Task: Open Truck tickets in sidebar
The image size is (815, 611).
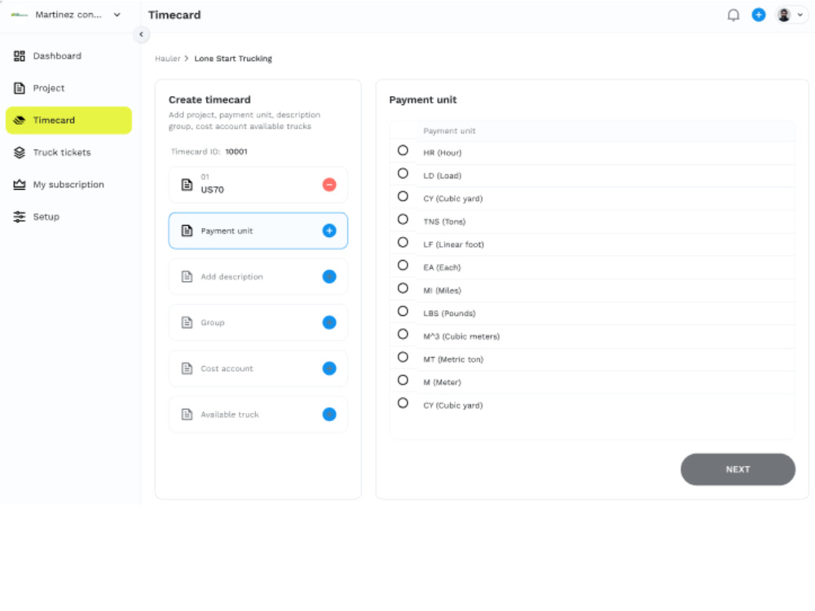Action: pos(68,153)
